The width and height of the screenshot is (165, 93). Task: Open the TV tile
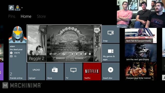pos(73,71)
